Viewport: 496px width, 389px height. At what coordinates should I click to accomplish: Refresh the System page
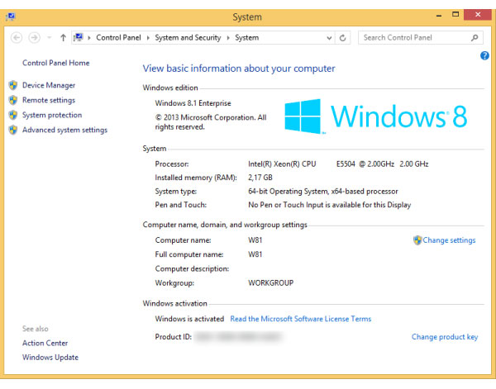342,38
